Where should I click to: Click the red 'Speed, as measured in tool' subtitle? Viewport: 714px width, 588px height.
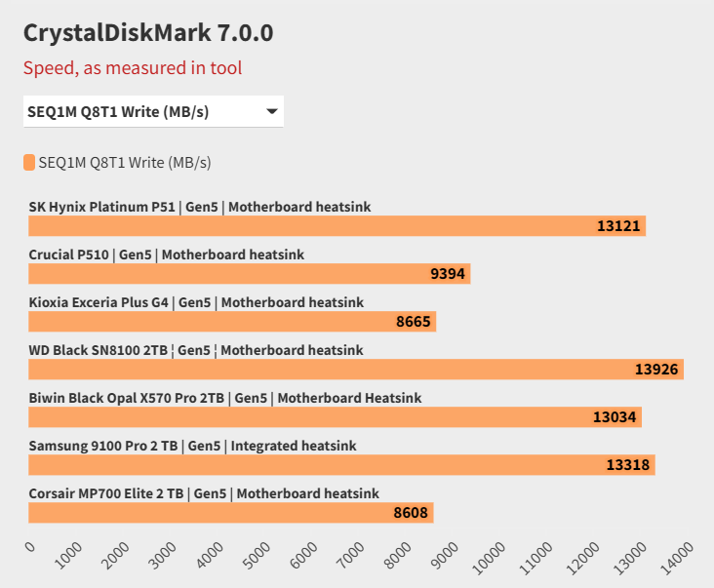pos(133,67)
